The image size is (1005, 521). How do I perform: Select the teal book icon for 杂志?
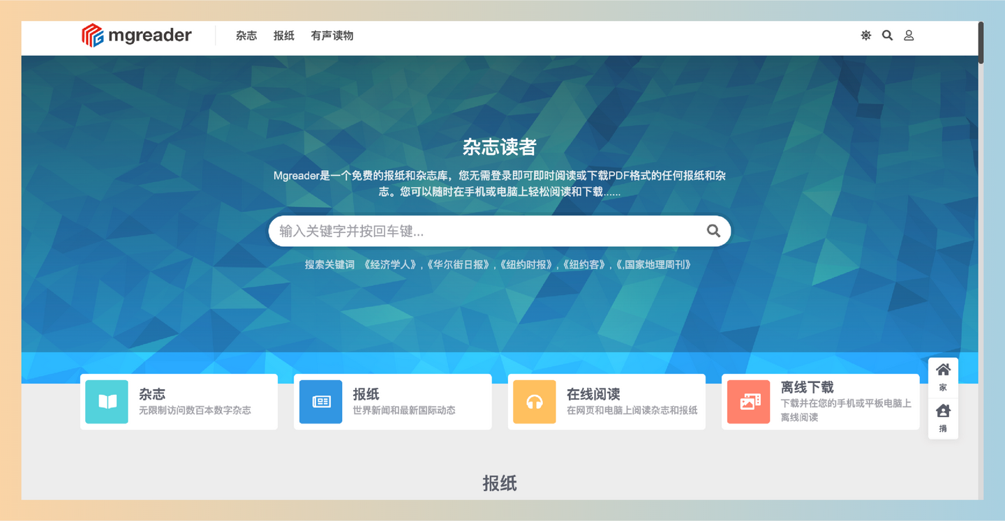click(x=107, y=402)
